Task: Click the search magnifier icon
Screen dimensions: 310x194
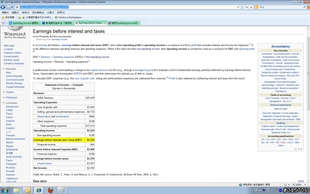Action: (x=304, y=7)
